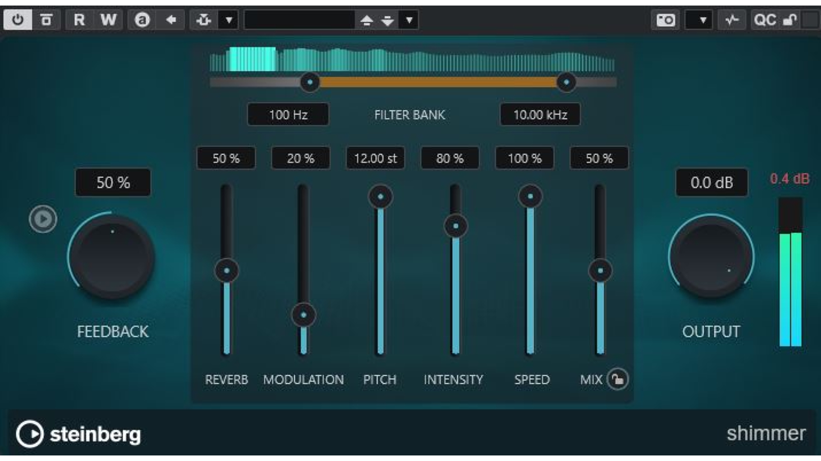The height and width of the screenshot is (461, 821).
Task: Click the REVERB slider handle
Action: tap(227, 271)
